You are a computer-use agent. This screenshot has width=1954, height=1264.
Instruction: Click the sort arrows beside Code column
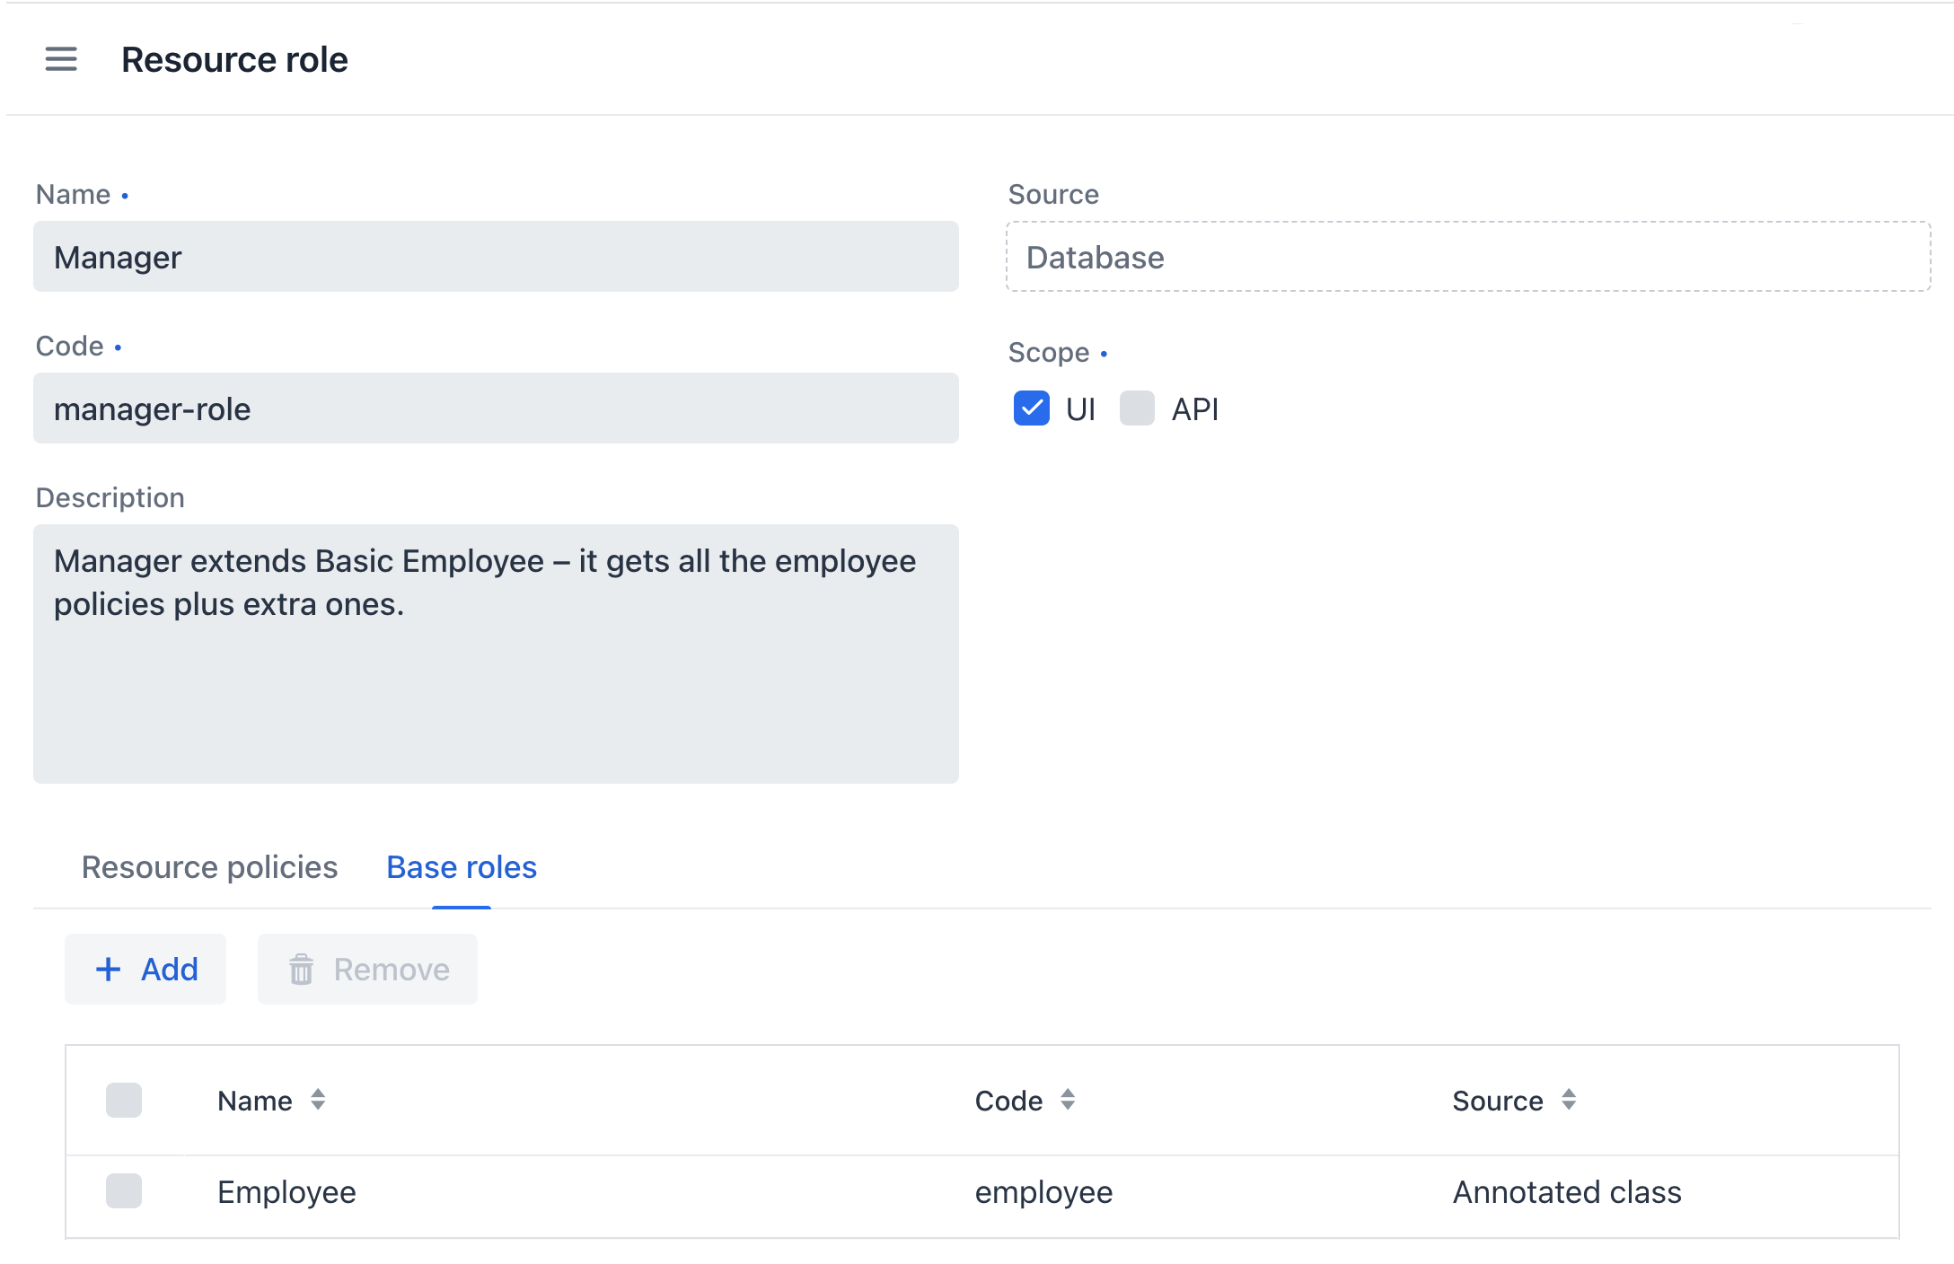[x=1068, y=1101]
